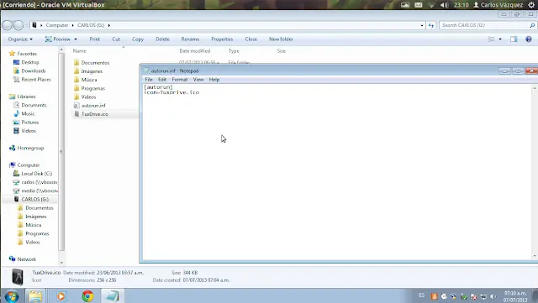Open address bar history dropdown
This screenshot has height=303, width=538.
pyautogui.click(x=422, y=25)
